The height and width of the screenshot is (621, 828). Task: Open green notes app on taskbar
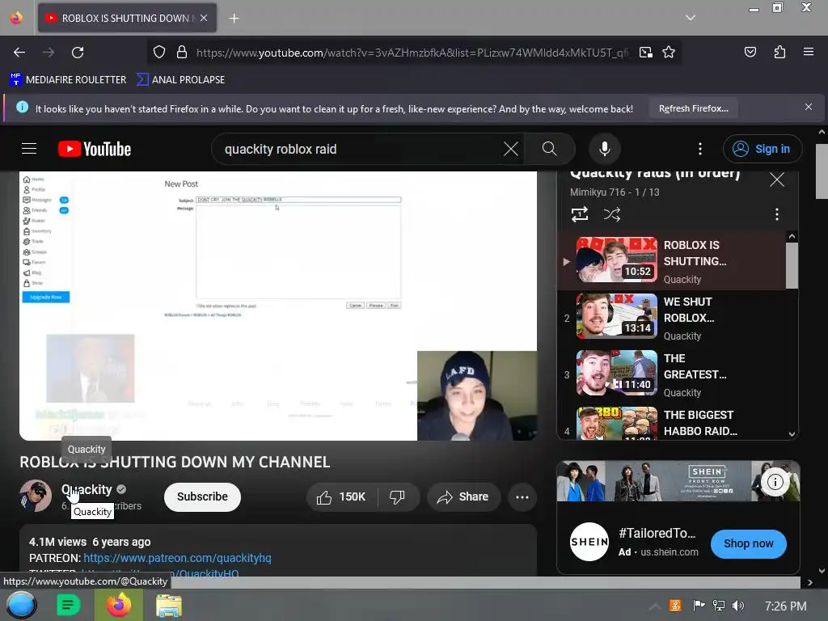point(68,605)
